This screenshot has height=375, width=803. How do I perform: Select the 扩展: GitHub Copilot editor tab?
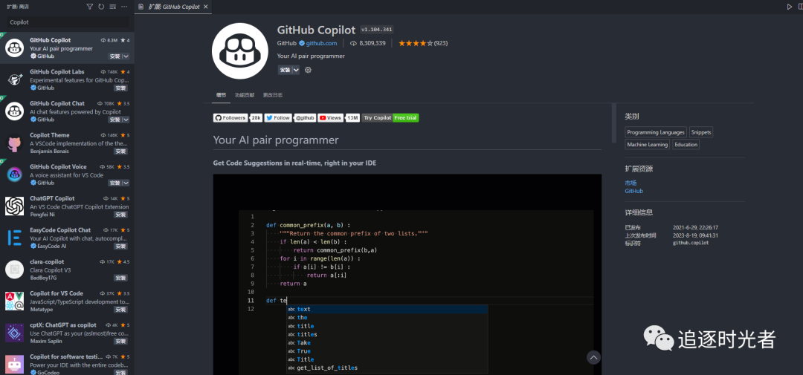click(172, 7)
